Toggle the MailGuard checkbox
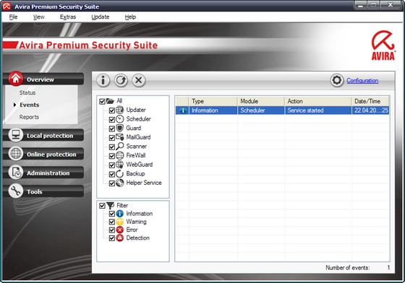This screenshot has width=405, height=283. [x=112, y=138]
